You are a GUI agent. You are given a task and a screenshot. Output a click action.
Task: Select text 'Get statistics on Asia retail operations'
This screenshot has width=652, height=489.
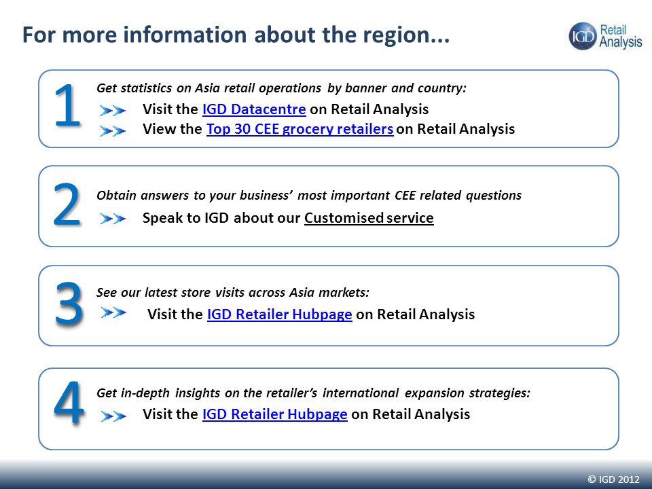pos(209,88)
